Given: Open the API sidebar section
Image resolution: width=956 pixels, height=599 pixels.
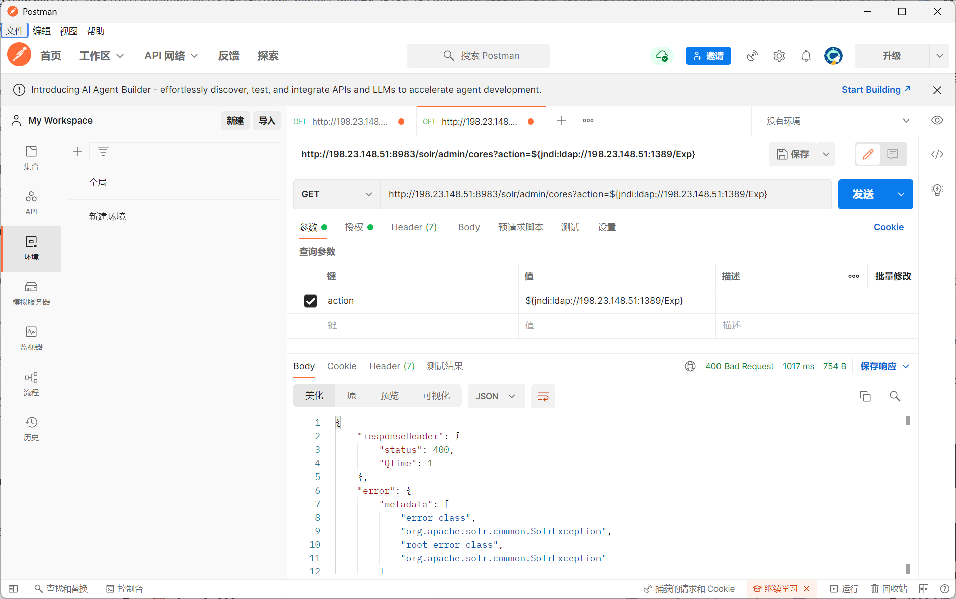Looking at the screenshot, I should [x=31, y=203].
